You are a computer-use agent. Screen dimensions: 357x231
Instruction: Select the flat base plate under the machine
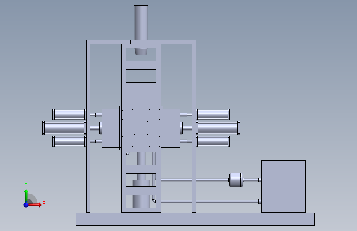click(195, 219)
